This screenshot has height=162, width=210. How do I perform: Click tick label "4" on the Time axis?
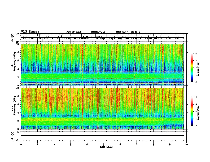click(87, 145)
